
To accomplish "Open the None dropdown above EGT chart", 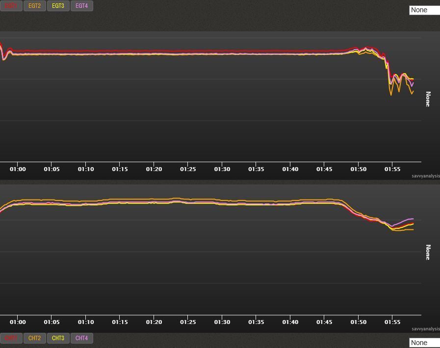I will pos(424,10).
